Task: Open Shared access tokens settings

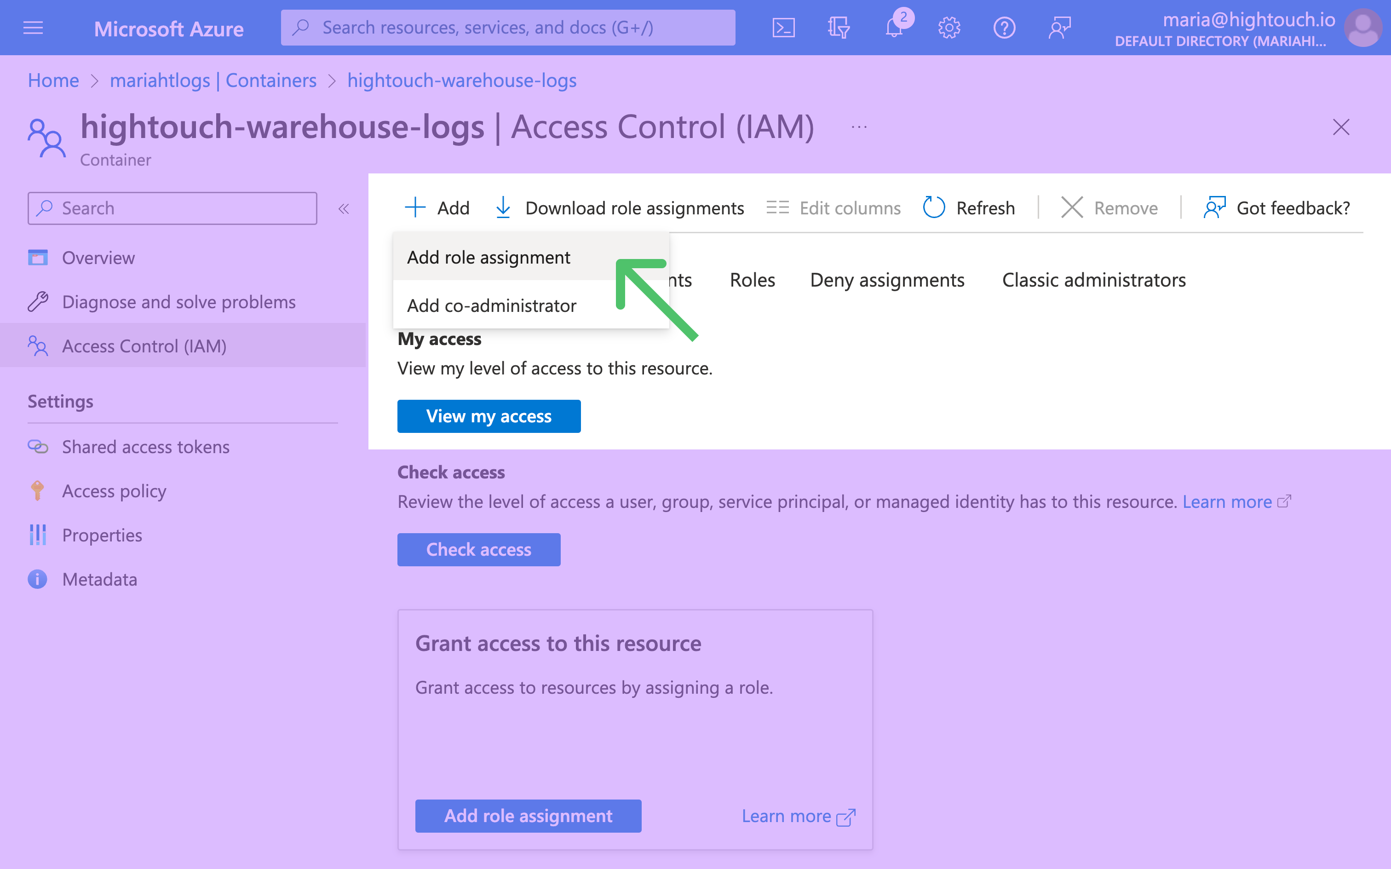Action: 183,447
